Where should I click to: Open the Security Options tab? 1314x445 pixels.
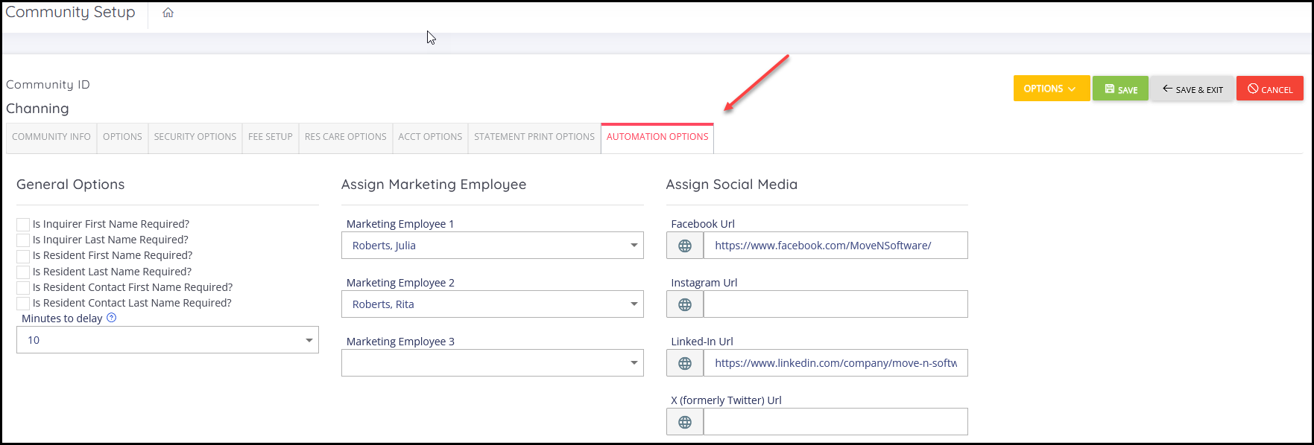195,138
